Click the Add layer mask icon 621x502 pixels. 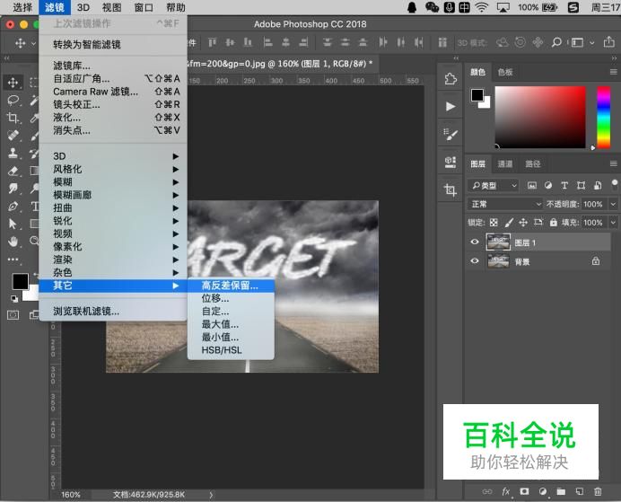(x=524, y=492)
